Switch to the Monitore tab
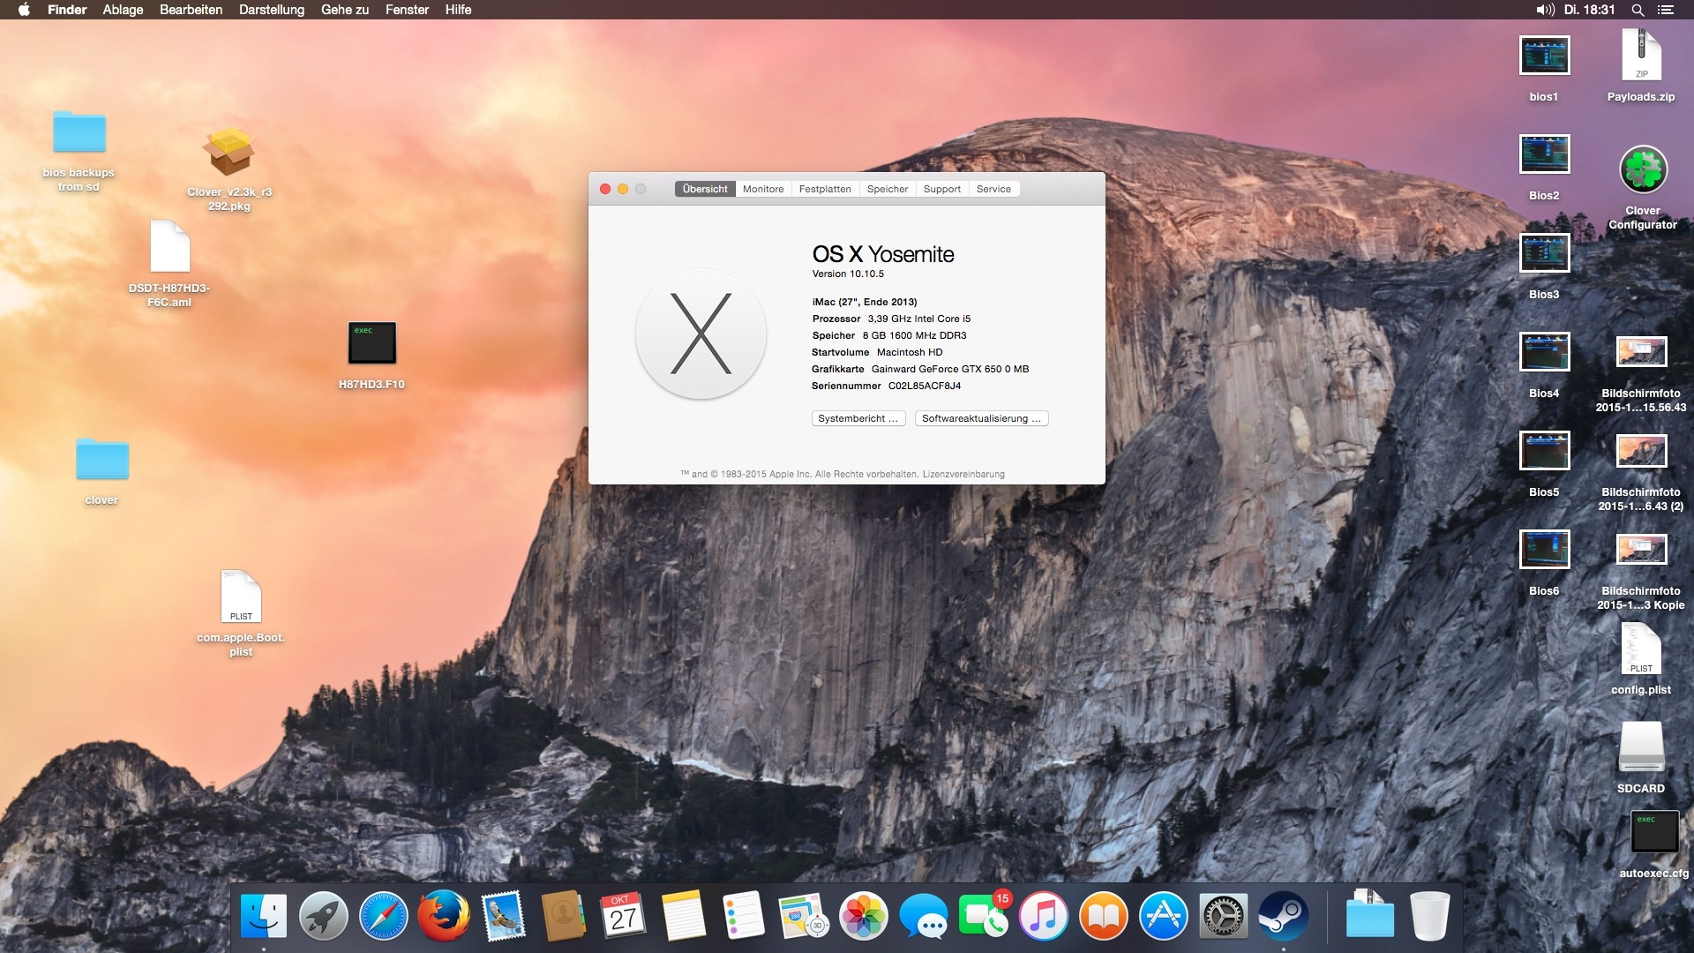The image size is (1694, 953). pyautogui.click(x=762, y=189)
